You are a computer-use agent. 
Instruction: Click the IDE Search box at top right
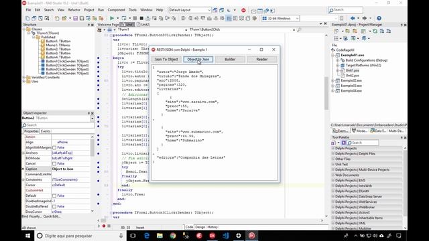click(346, 10)
